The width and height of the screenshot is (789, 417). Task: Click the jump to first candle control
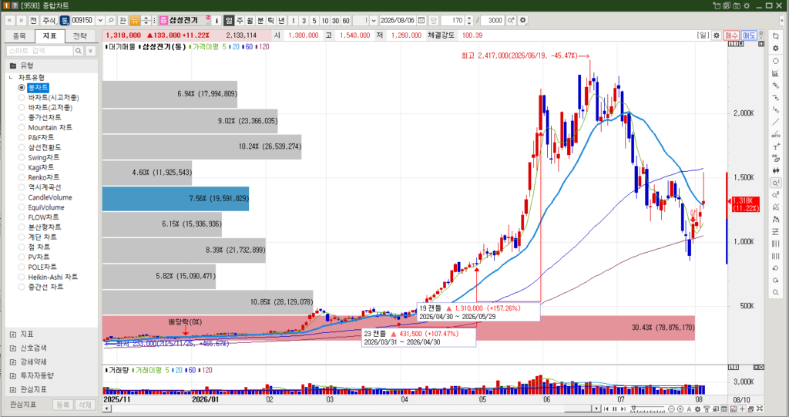606,409
